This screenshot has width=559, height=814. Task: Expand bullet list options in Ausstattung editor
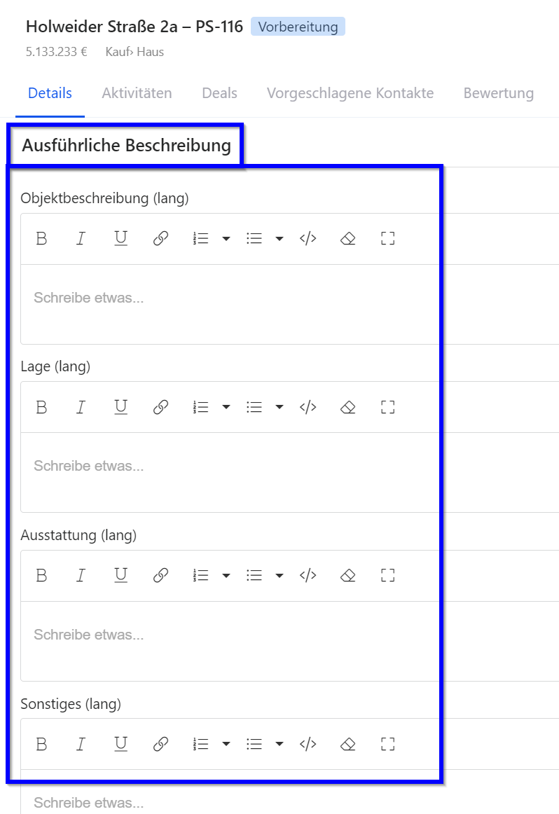[279, 576]
